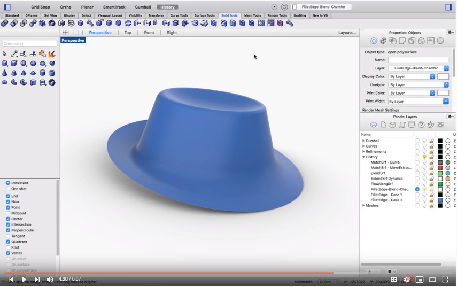Toggle left sidebar with top-left panel icon
The image size is (457, 287).
pos(7,7)
